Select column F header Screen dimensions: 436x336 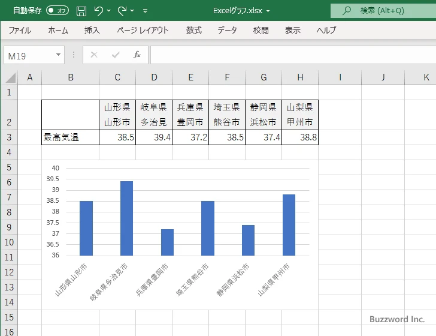coord(227,77)
